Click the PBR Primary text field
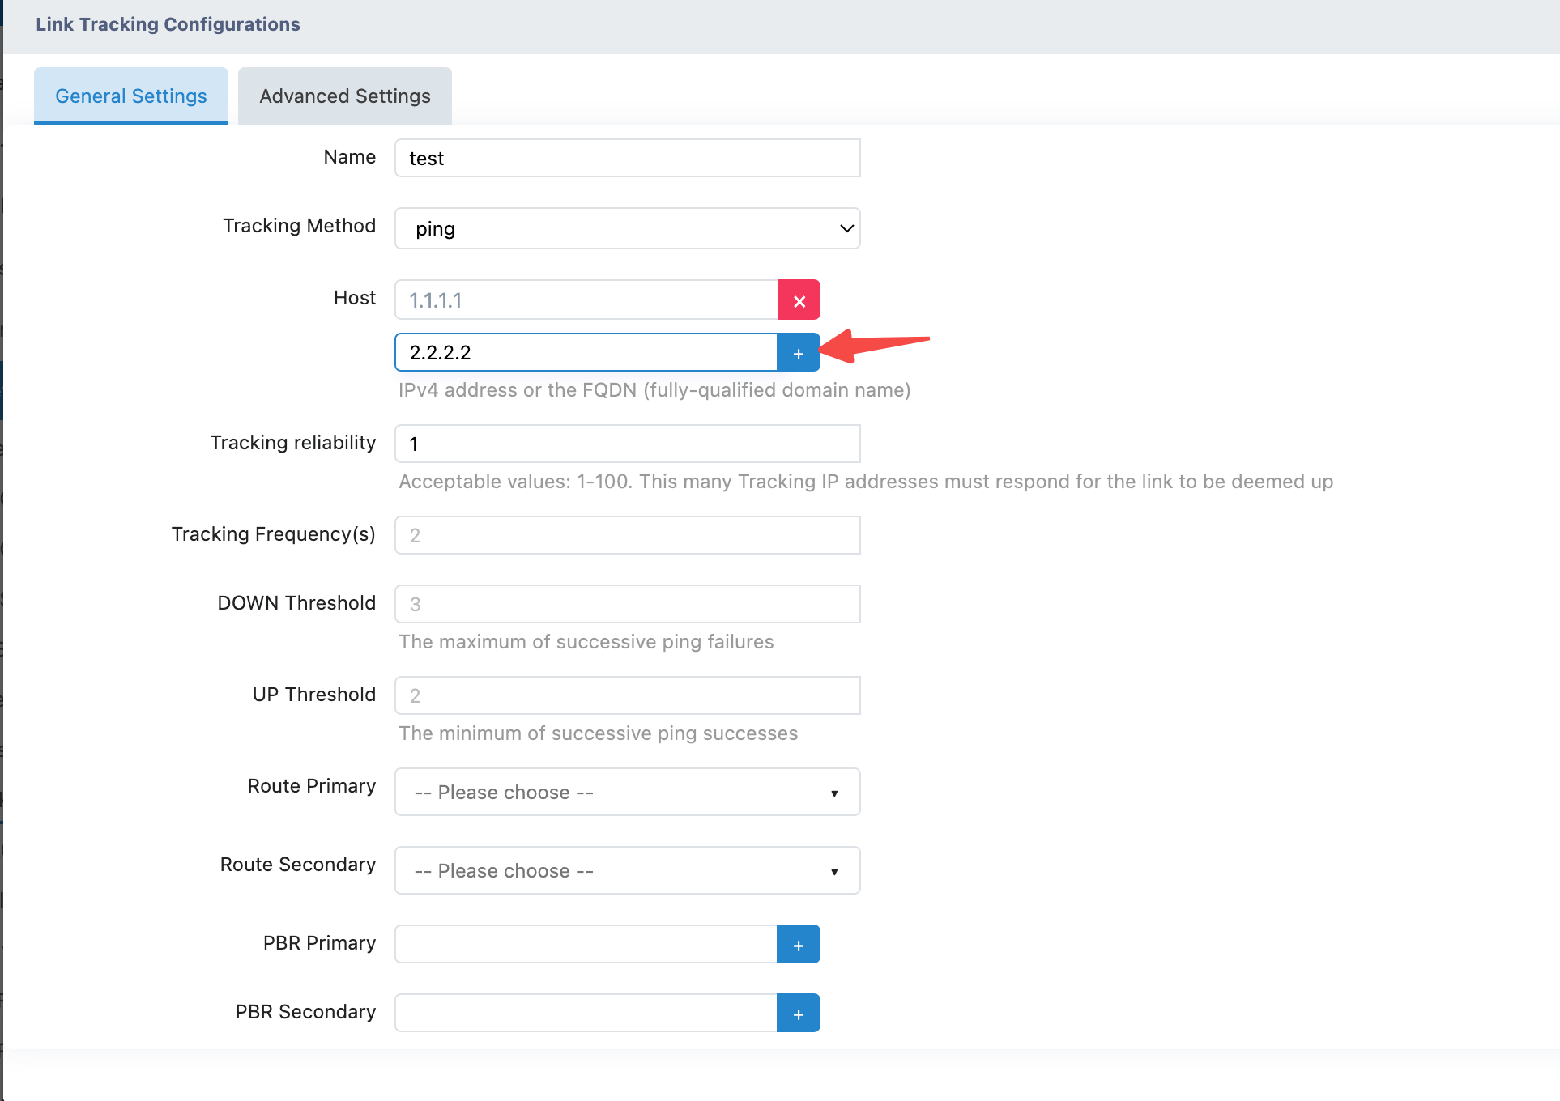1560x1101 pixels. coord(586,945)
